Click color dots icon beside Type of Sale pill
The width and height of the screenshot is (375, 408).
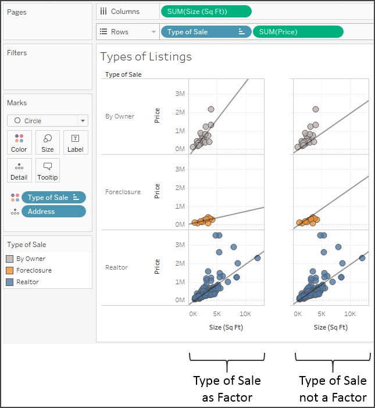pos(15,198)
